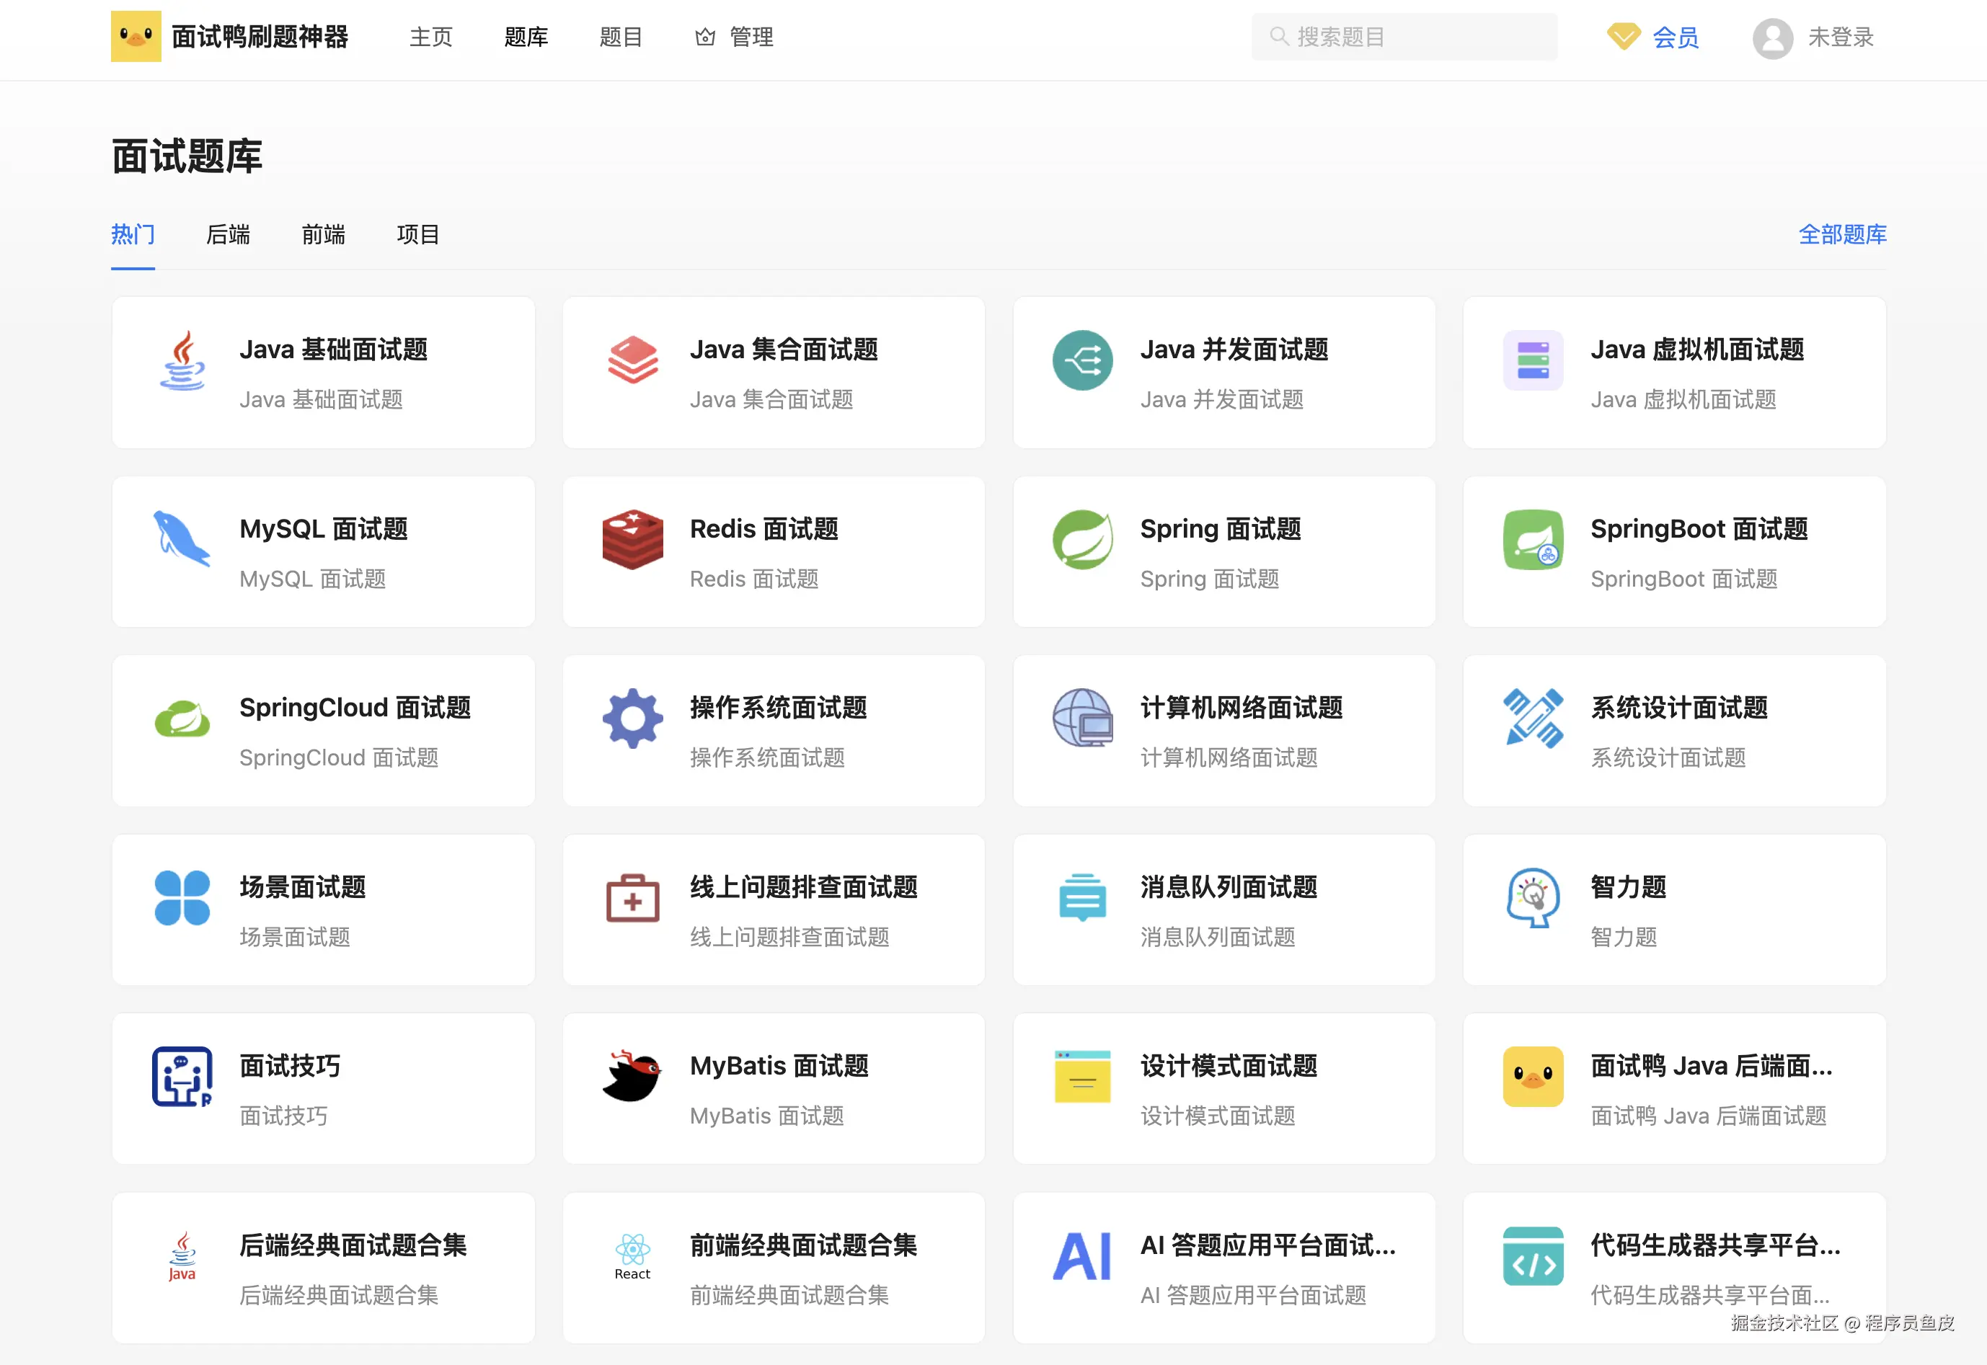This screenshot has height=1365, width=1987.
Task: Open the operating system gear icon
Action: point(632,719)
